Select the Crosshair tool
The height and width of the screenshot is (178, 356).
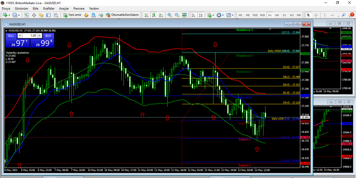316,15
